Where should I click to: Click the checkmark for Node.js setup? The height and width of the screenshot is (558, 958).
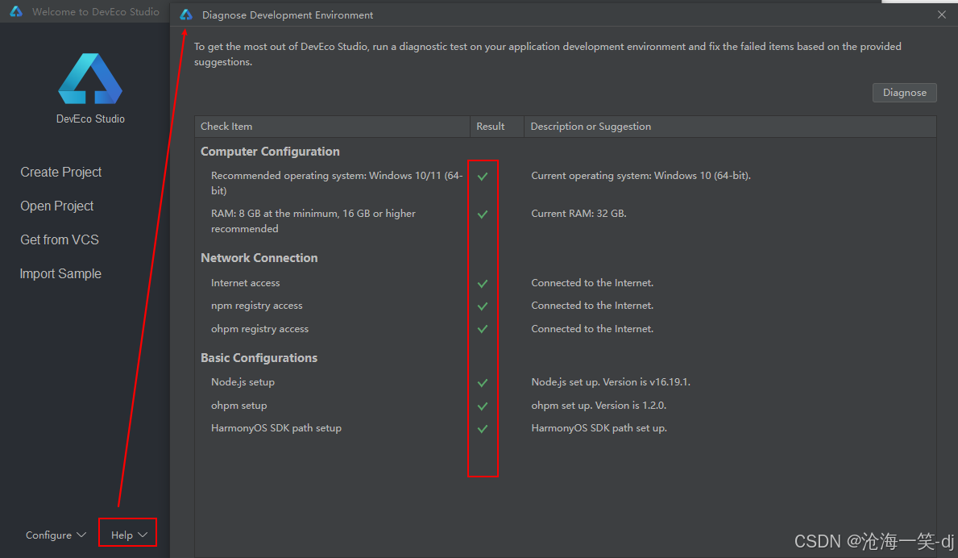pyautogui.click(x=483, y=382)
